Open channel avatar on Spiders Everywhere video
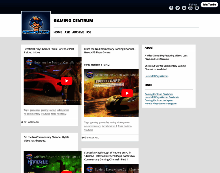The width and height of the screenshot is (220, 173). click(x=90, y=169)
